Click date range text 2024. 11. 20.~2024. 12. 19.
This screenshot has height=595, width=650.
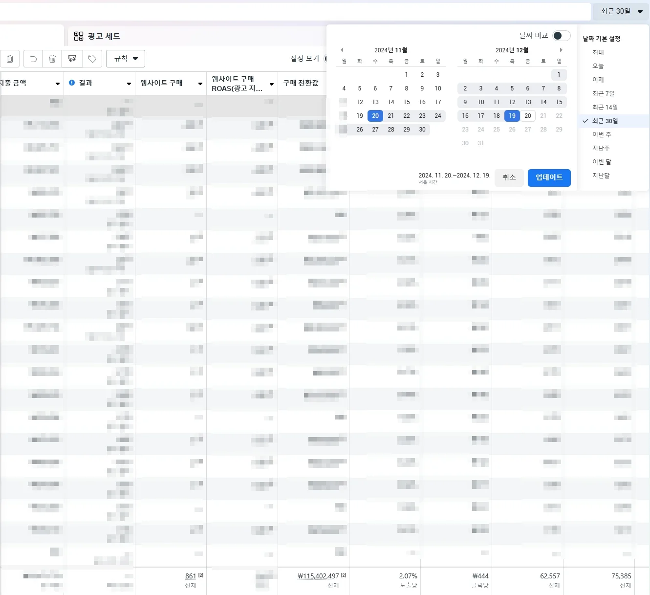(455, 176)
